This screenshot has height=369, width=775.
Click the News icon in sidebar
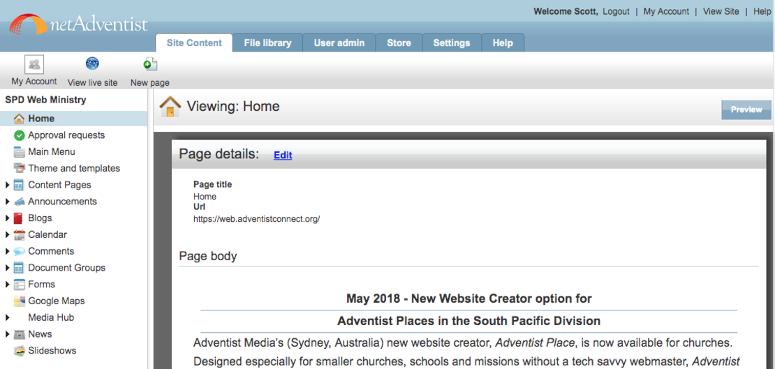pyautogui.click(x=20, y=334)
